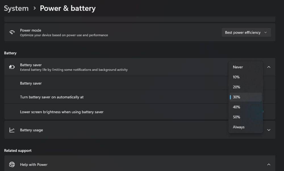Choose 50% from the list
The width and height of the screenshot is (284, 171).
(x=237, y=117)
